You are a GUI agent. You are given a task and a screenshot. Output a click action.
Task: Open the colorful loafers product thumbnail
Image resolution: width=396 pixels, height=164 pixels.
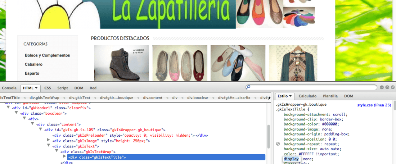pos(238,63)
